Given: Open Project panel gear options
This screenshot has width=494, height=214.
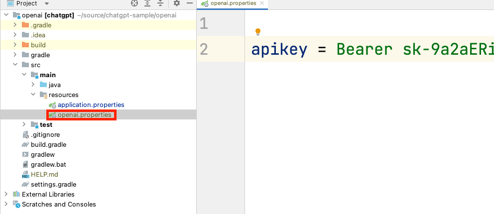Looking at the screenshot, I should pos(177,3).
